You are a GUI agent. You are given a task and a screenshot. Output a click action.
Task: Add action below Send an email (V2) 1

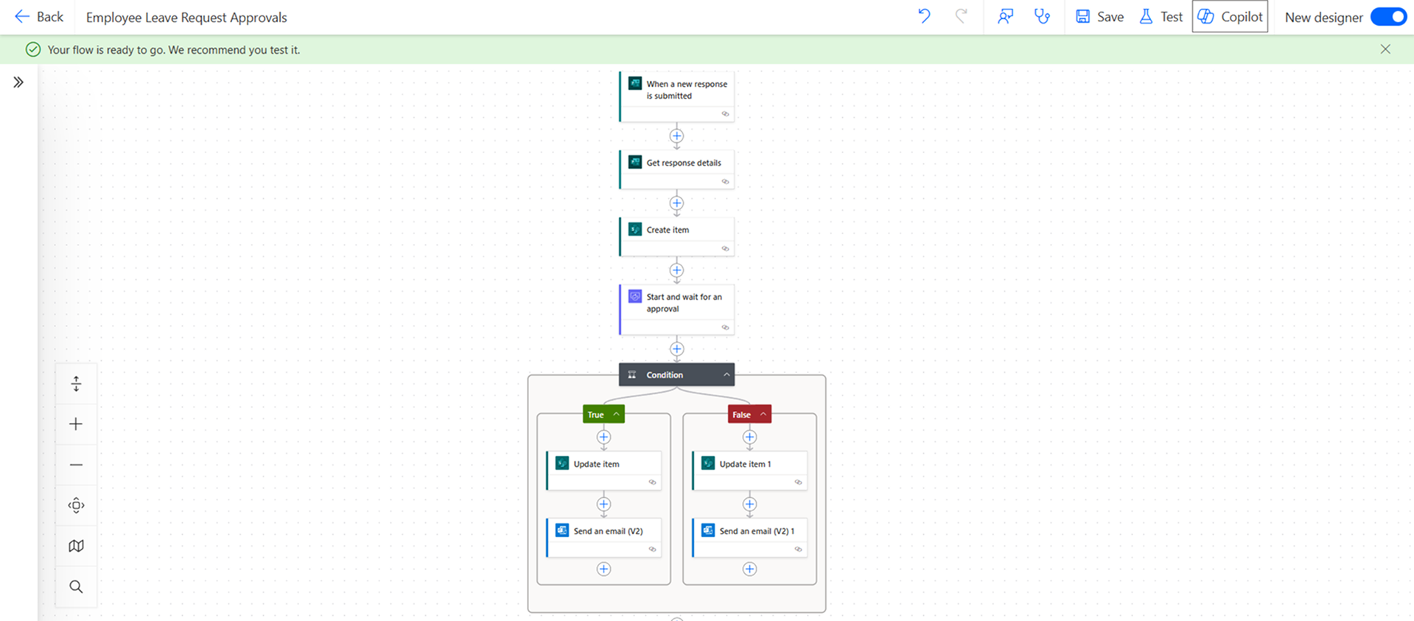click(x=749, y=569)
